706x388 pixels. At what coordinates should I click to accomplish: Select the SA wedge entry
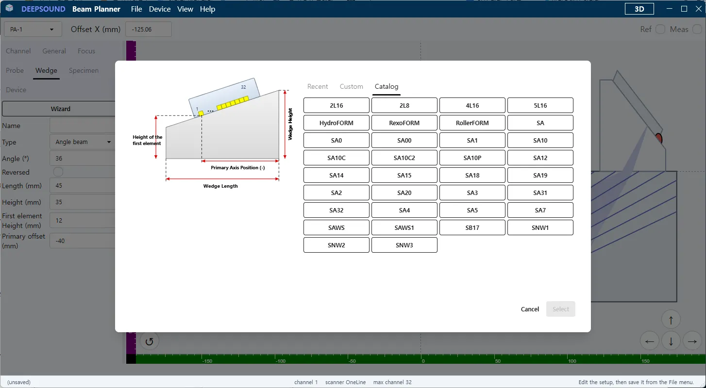click(540, 123)
